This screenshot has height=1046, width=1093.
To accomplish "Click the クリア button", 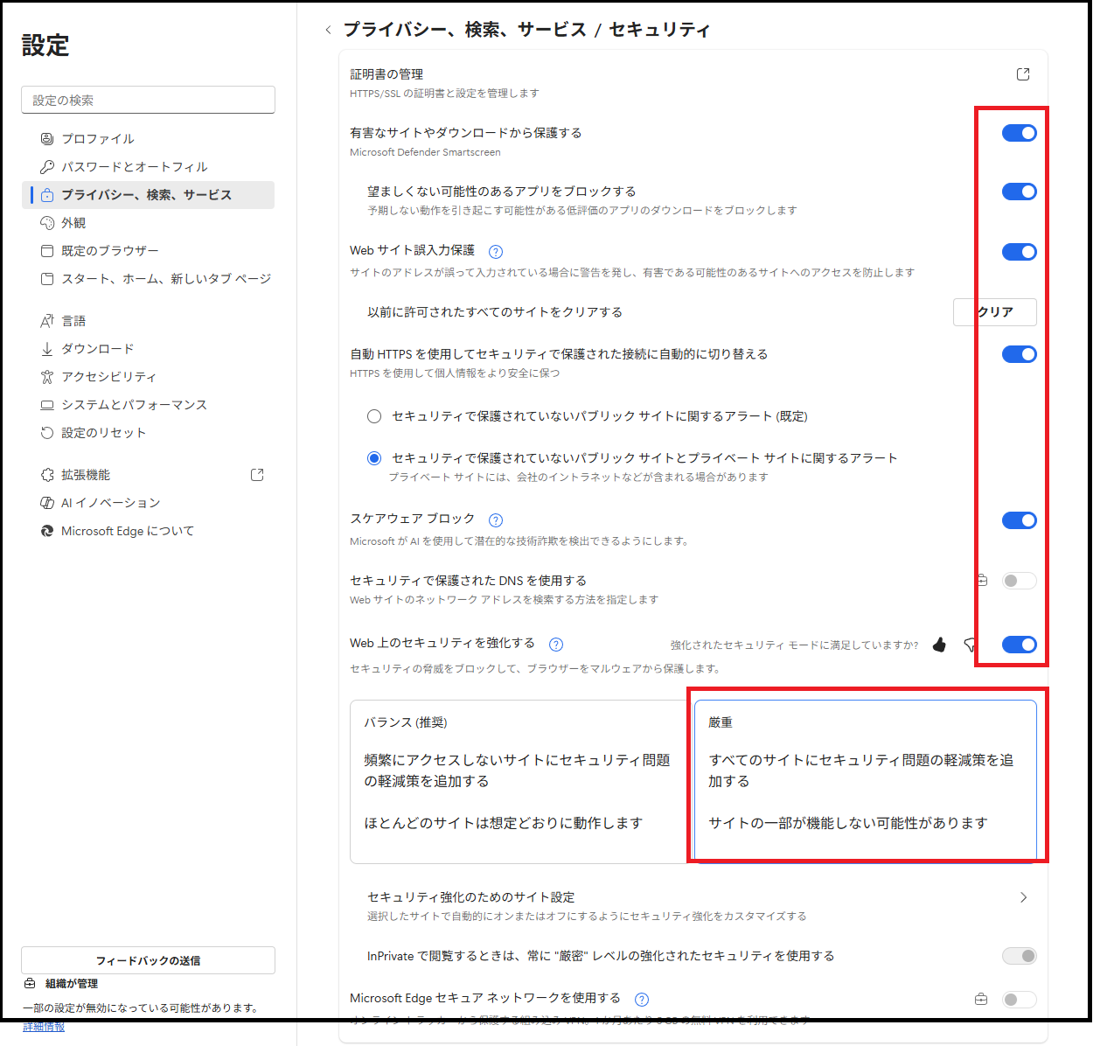I will [x=995, y=312].
